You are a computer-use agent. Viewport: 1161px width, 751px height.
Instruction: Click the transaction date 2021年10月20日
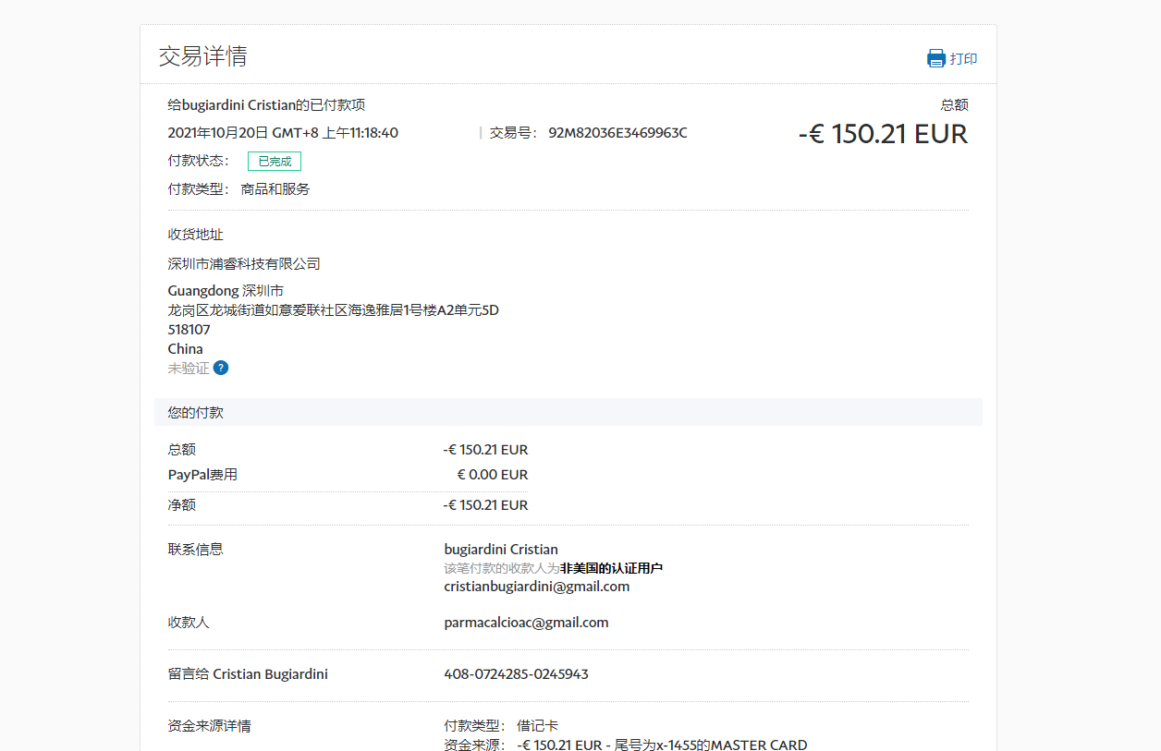pyautogui.click(x=217, y=132)
